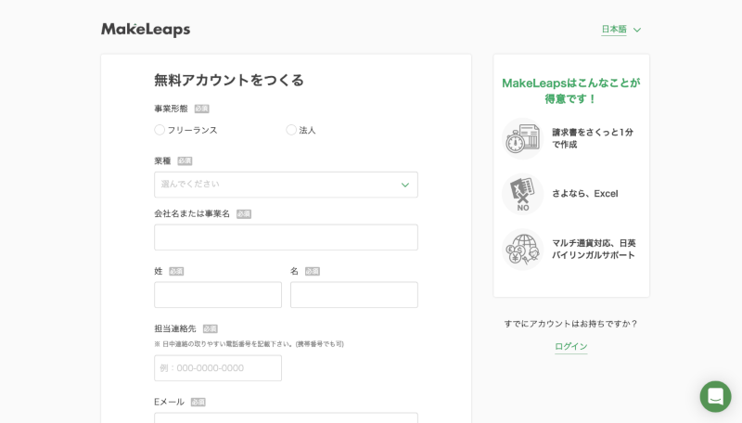
Task: Focus the 名 first name field
Action: point(354,295)
